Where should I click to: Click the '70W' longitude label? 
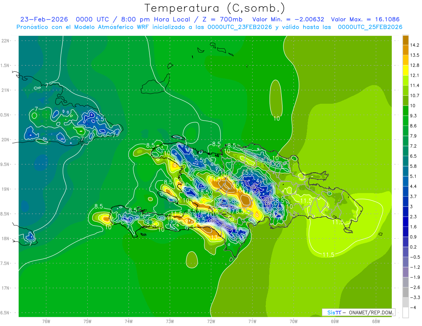[293, 321]
